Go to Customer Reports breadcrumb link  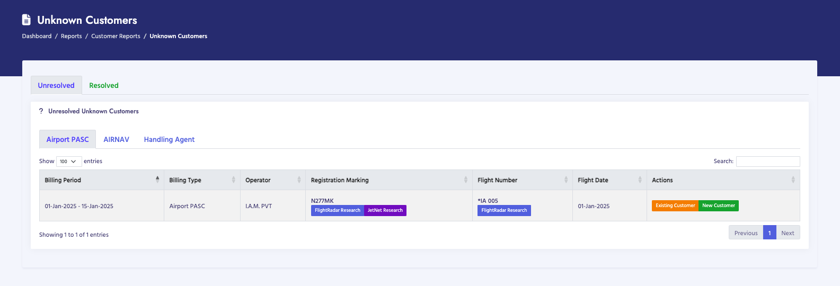tap(116, 36)
